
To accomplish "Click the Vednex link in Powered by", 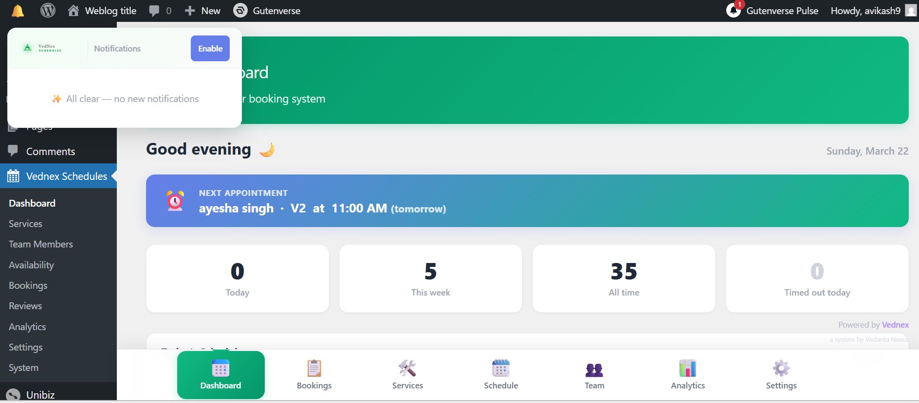I will [x=895, y=325].
